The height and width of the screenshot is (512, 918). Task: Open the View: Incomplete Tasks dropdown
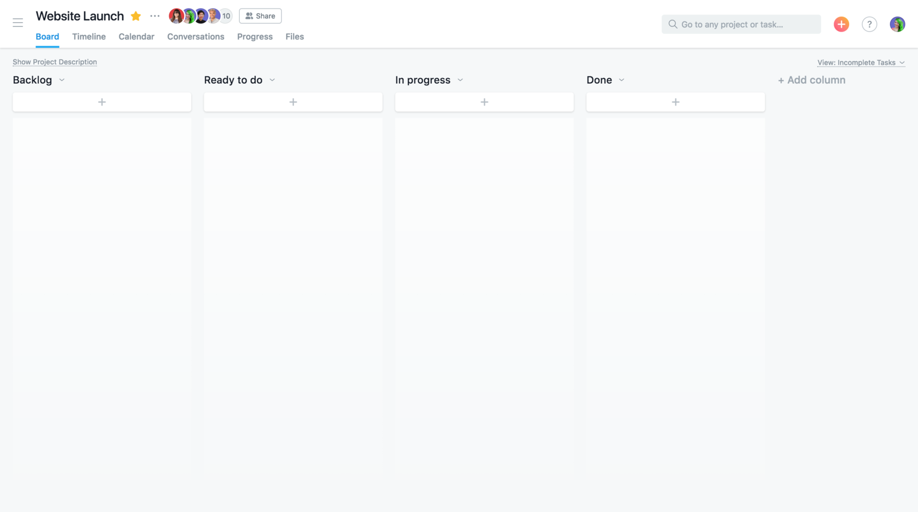861,63
